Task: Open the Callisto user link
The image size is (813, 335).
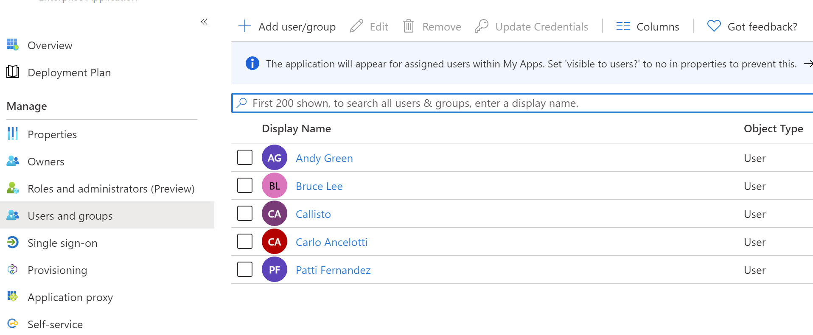Action: (x=313, y=214)
